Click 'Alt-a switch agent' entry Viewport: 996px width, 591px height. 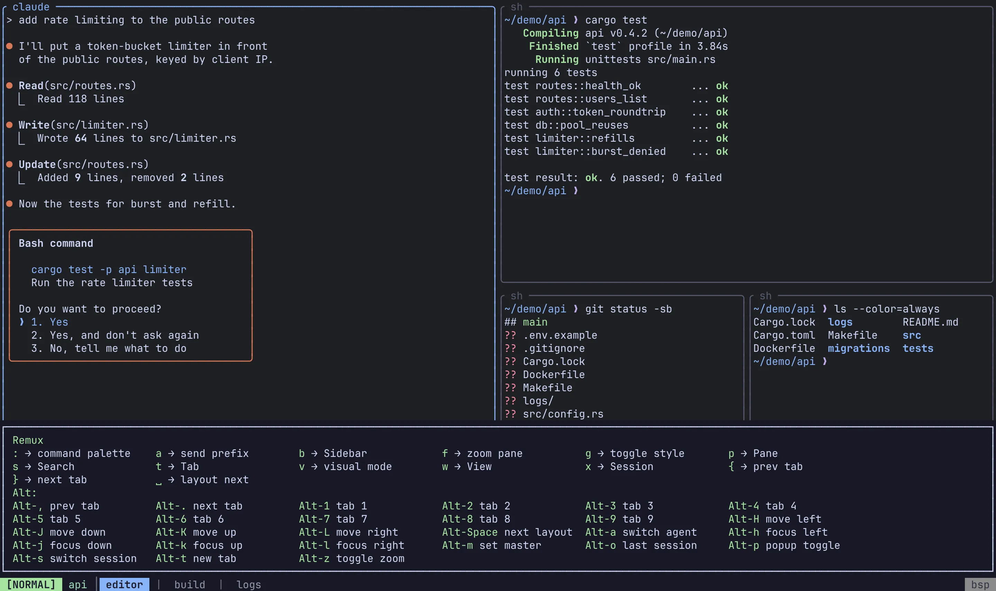pyautogui.click(x=641, y=533)
